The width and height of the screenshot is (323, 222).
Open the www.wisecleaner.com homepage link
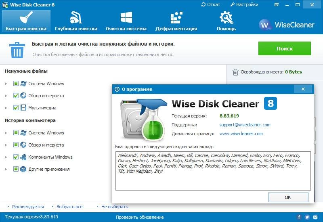tap(241, 134)
